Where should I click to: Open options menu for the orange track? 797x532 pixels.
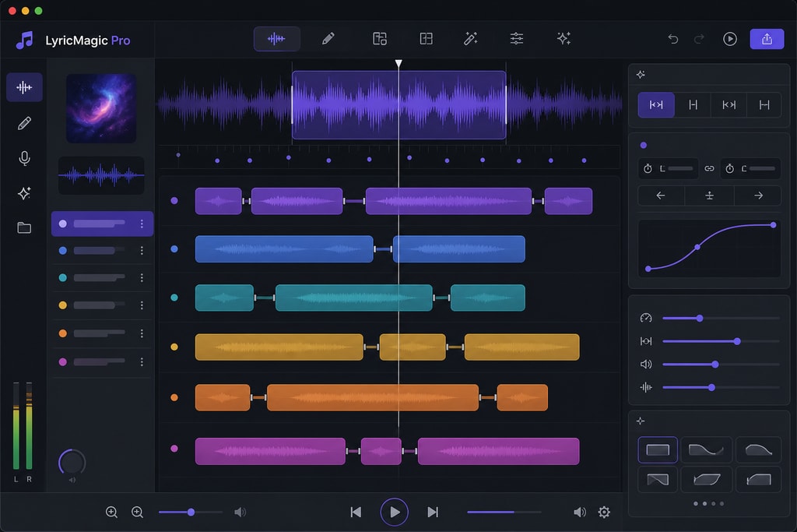point(142,333)
